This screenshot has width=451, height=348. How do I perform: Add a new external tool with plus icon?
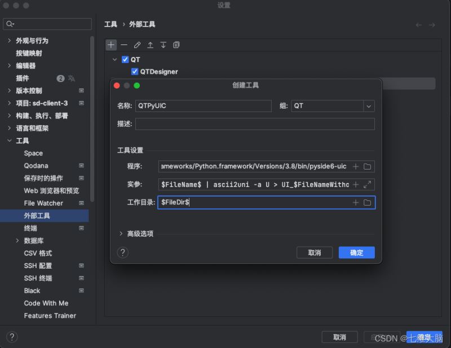pyautogui.click(x=111, y=45)
